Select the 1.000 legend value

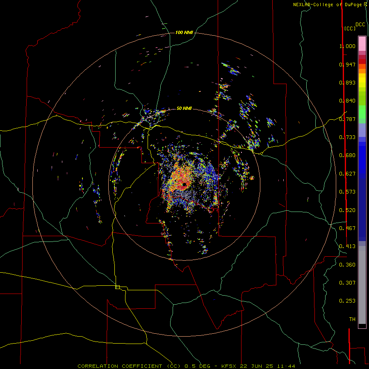coord(347,46)
